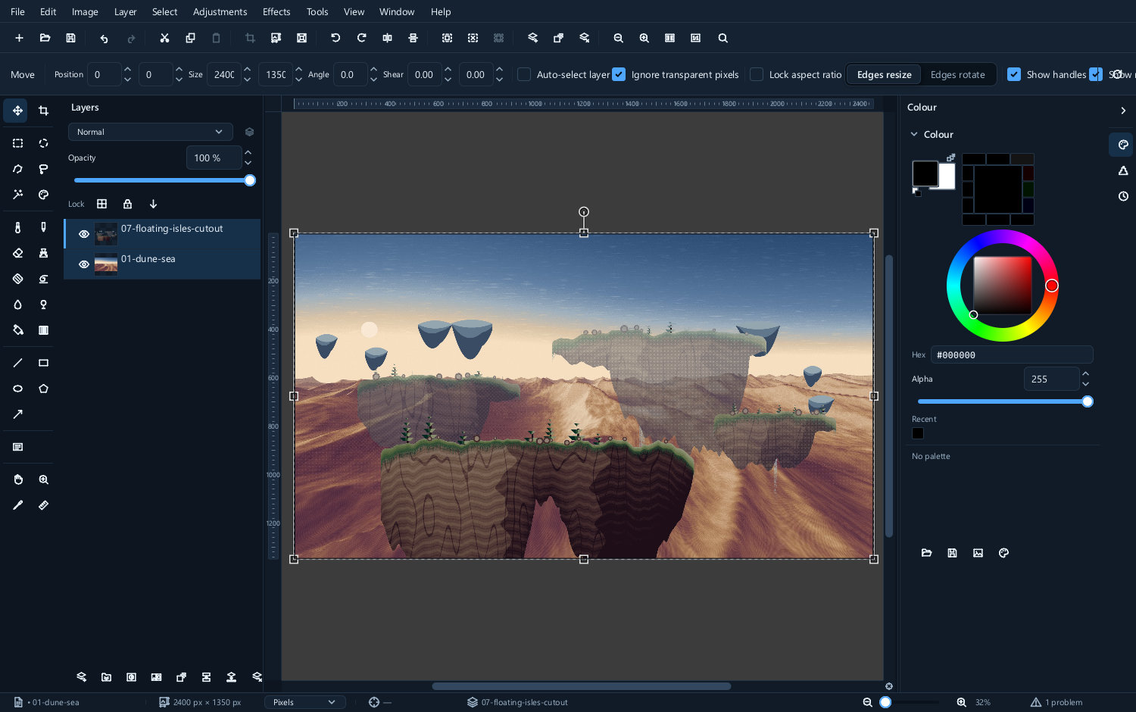
Task: Click the recent black colour swatch
Action: tap(918, 433)
